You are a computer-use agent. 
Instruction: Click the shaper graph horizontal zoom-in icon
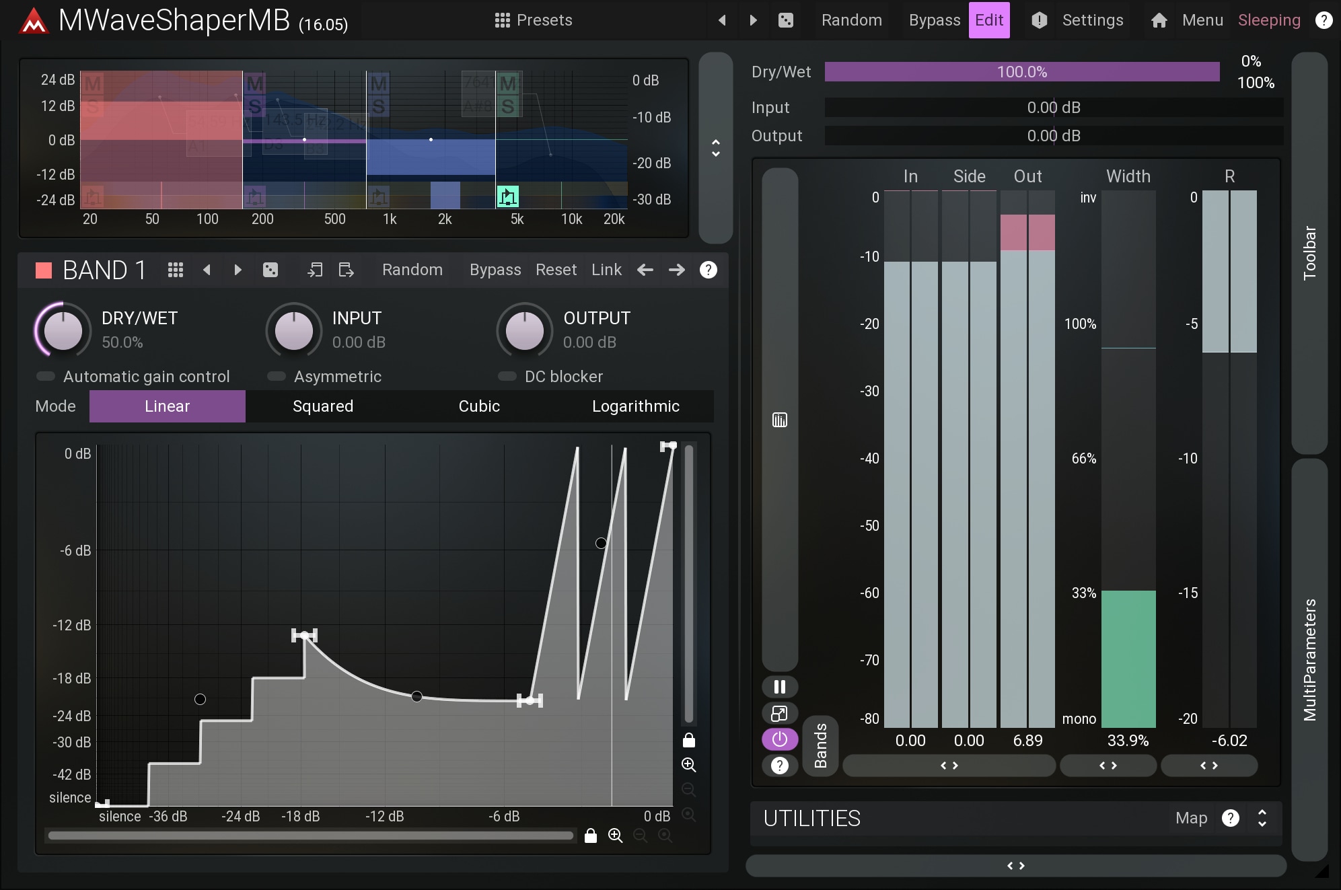615,836
